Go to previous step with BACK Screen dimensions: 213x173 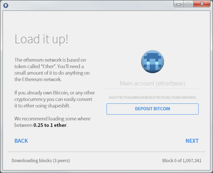point(21,141)
